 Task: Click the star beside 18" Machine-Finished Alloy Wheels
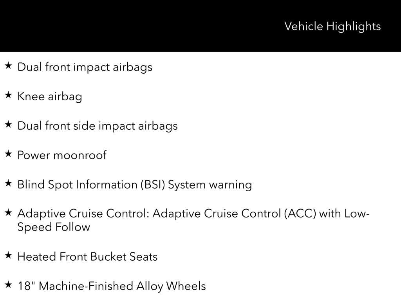8,285
